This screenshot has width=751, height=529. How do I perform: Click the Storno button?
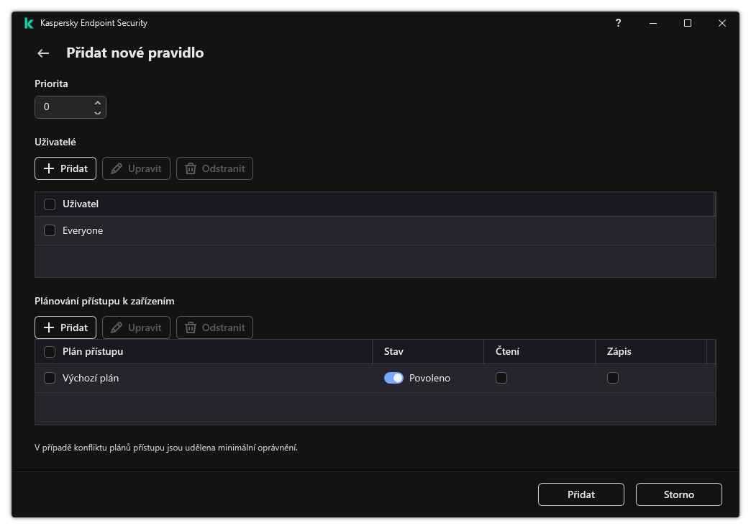point(678,494)
